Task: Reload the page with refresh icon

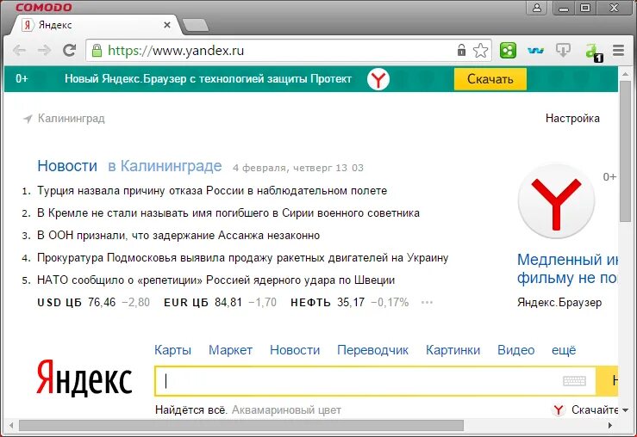Action: [x=70, y=50]
